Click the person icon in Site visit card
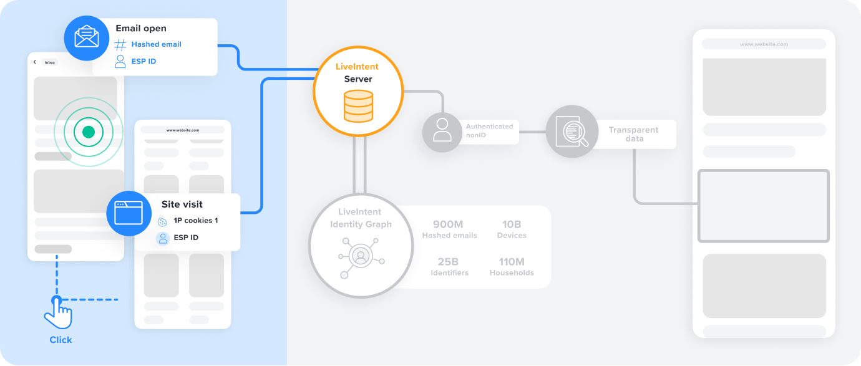Viewport: 861px width, 366px height. click(163, 238)
